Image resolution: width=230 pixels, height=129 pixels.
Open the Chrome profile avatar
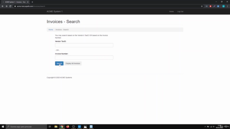pyautogui.click(x=224, y=6)
